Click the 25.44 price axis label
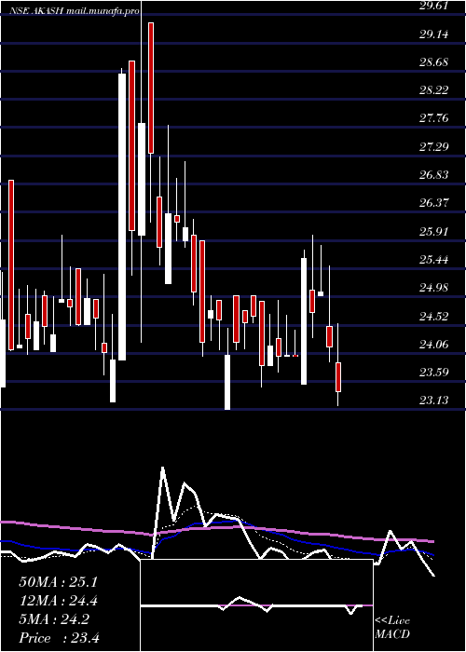The image size is (466, 652). point(434,260)
